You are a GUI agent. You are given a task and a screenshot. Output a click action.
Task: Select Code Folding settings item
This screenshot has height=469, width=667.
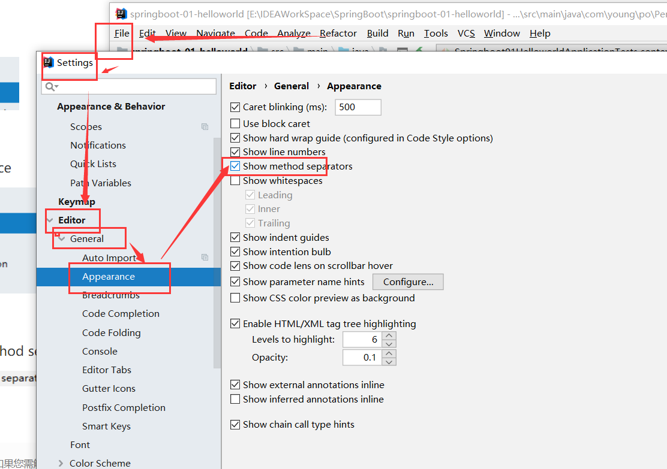[112, 332]
